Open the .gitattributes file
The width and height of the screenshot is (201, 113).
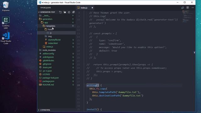[48, 61]
